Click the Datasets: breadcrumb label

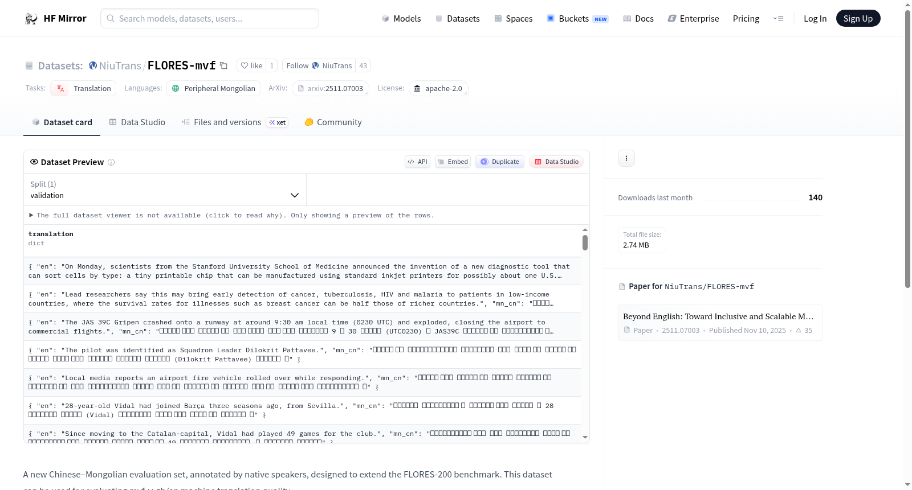60,66
